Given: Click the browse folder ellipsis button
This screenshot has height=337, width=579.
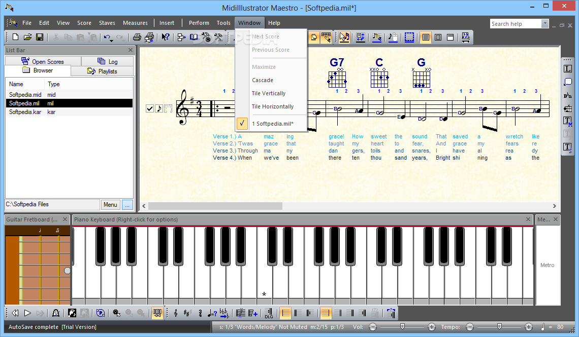Looking at the screenshot, I should (127, 205).
